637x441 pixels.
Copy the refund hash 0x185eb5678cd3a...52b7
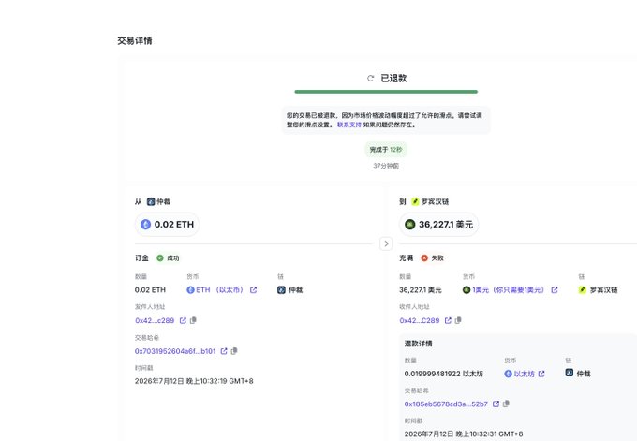coord(506,404)
